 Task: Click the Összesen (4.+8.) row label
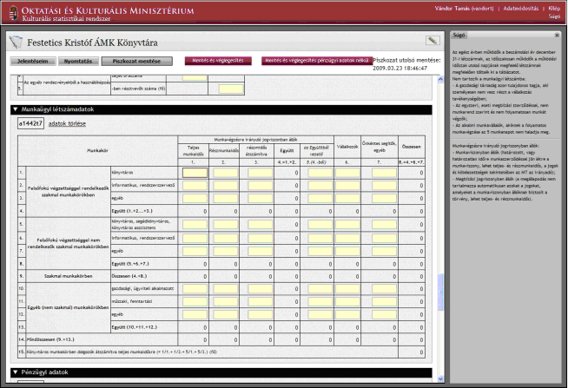pos(129,276)
